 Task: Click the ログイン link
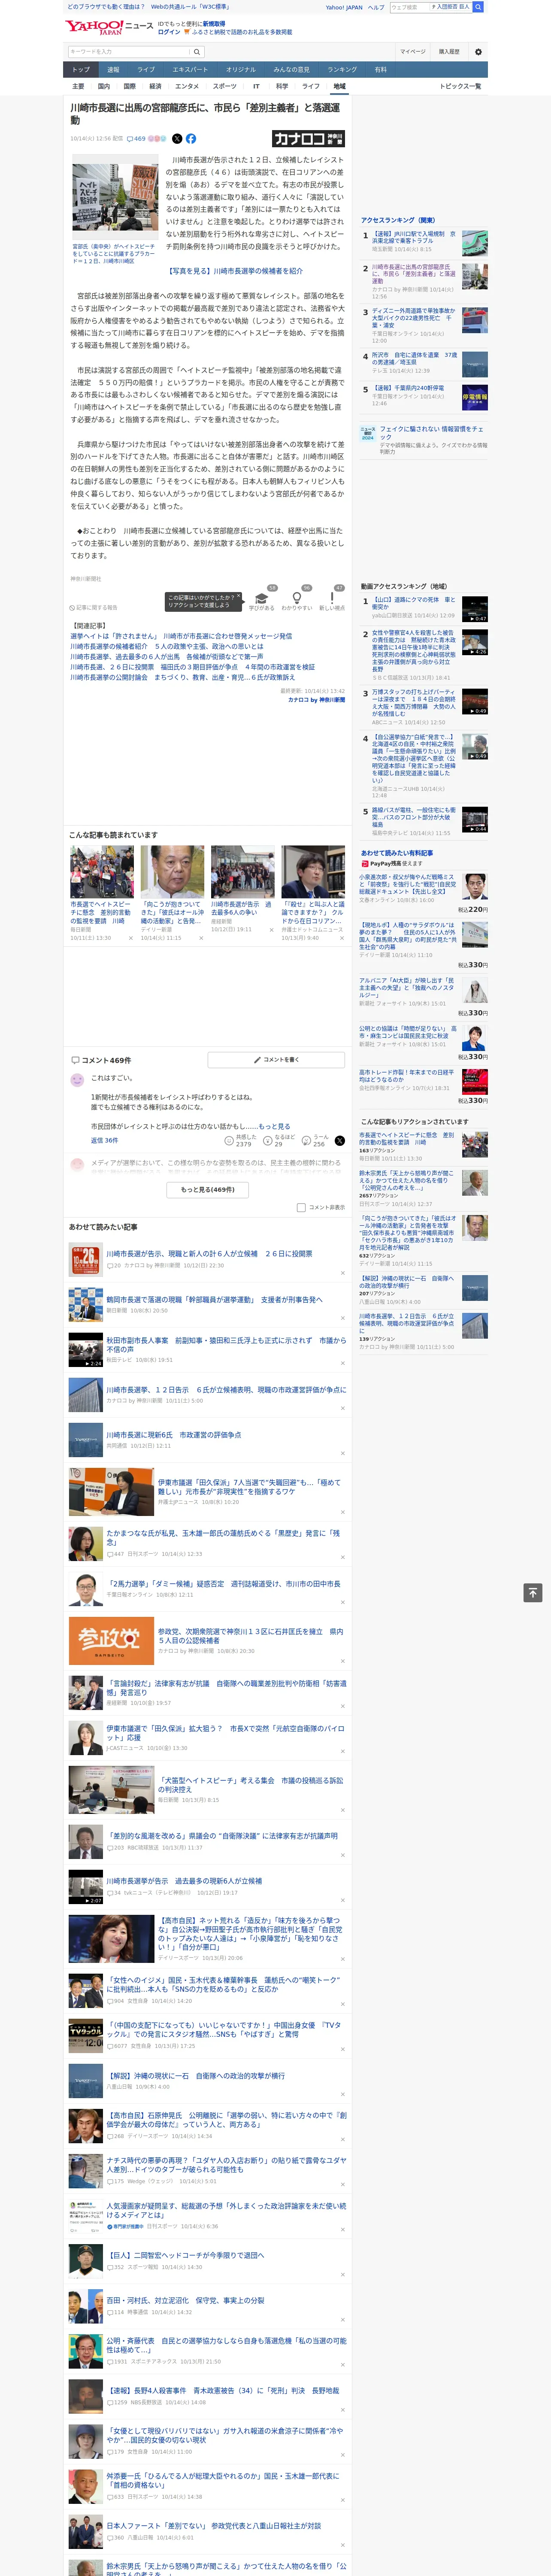pos(169,32)
